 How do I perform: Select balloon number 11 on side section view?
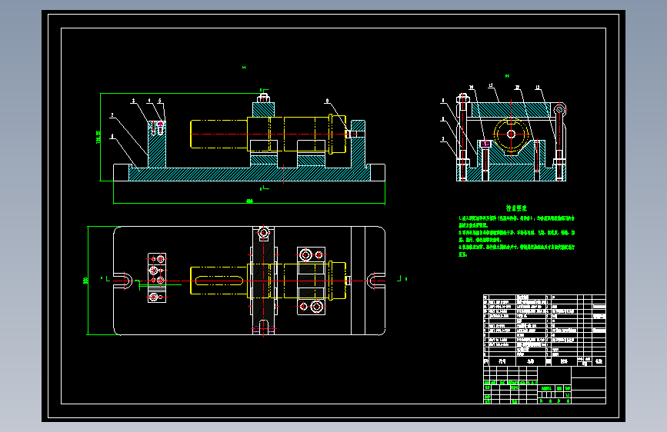(x=491, y=85)
